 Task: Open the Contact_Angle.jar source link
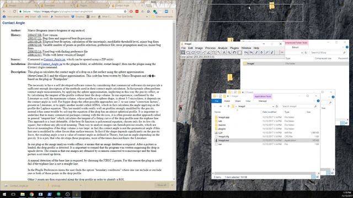tap(55, 59)
